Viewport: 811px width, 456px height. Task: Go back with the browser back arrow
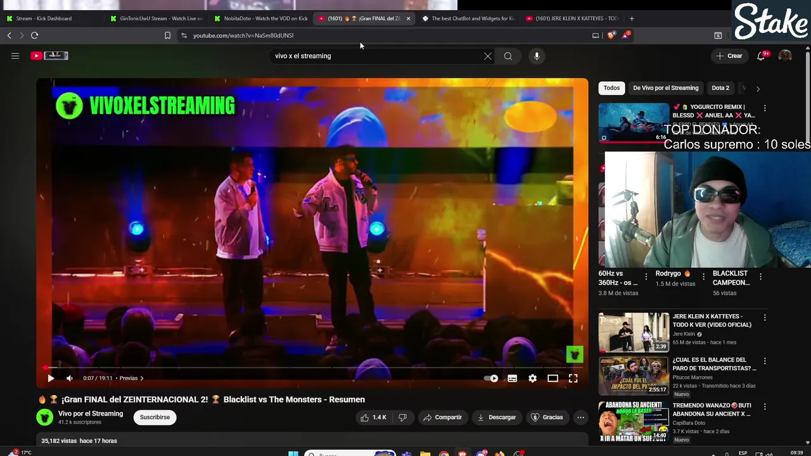[x=9, y=35]
